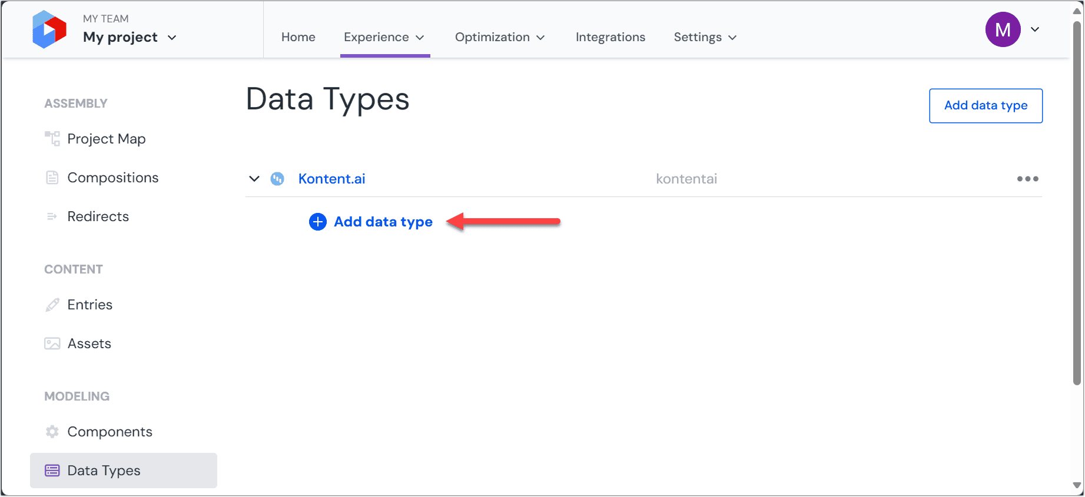
Task: Click the Redirects arrow icon
Action: click(52, 216)
